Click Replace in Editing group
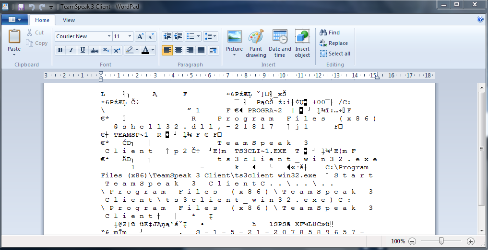Image resolution: width=488 pixels, height=250 pixels. pos(333,43)
